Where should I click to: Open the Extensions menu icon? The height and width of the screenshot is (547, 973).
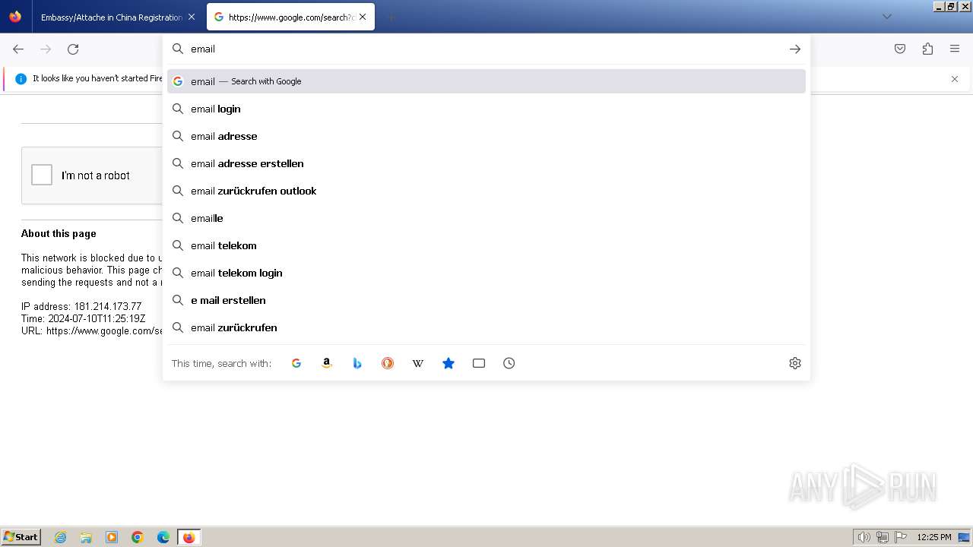point(927,49)
